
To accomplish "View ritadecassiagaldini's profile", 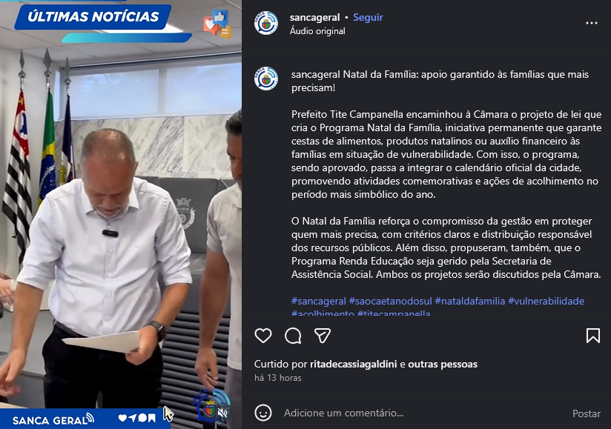I will 354,365.
